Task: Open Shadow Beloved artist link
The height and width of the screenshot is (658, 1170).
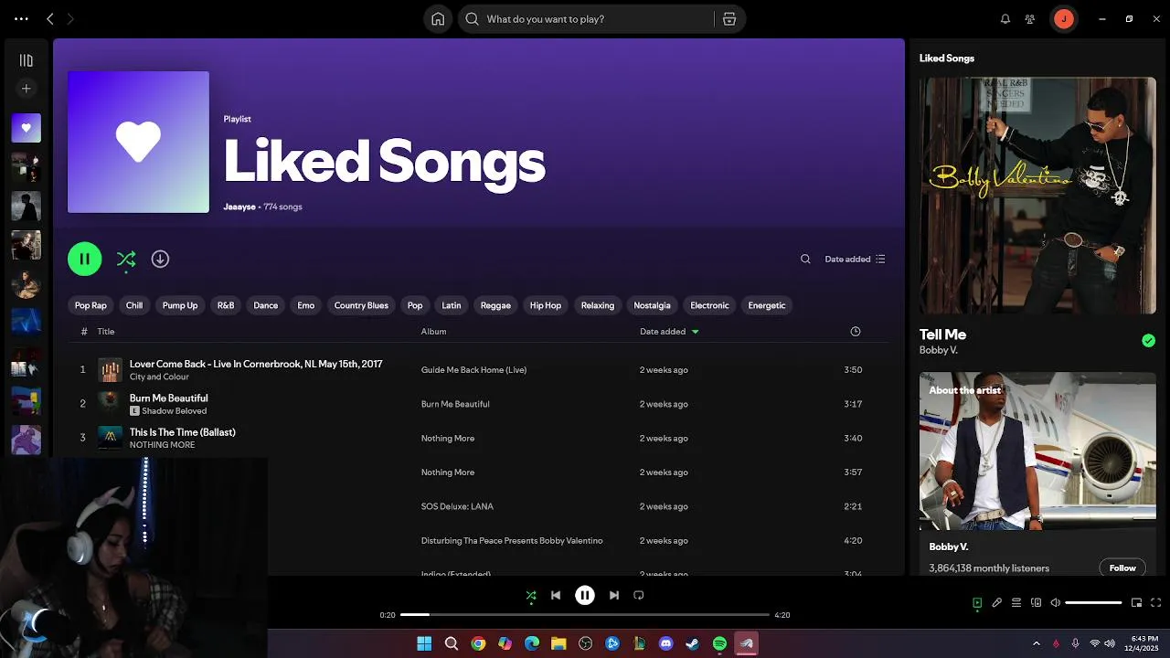Action: click(x=175, y=411)
